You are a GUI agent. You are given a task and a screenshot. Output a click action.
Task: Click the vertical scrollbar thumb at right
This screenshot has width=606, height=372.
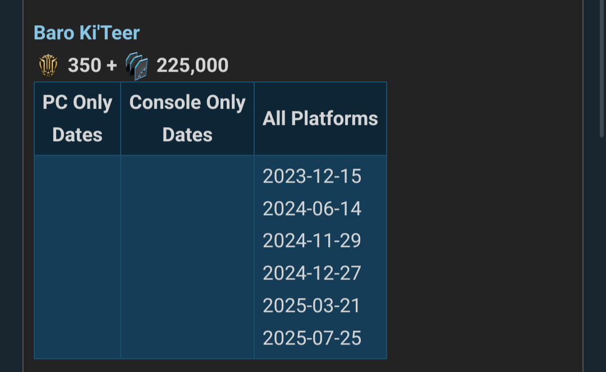click(602, 68)
